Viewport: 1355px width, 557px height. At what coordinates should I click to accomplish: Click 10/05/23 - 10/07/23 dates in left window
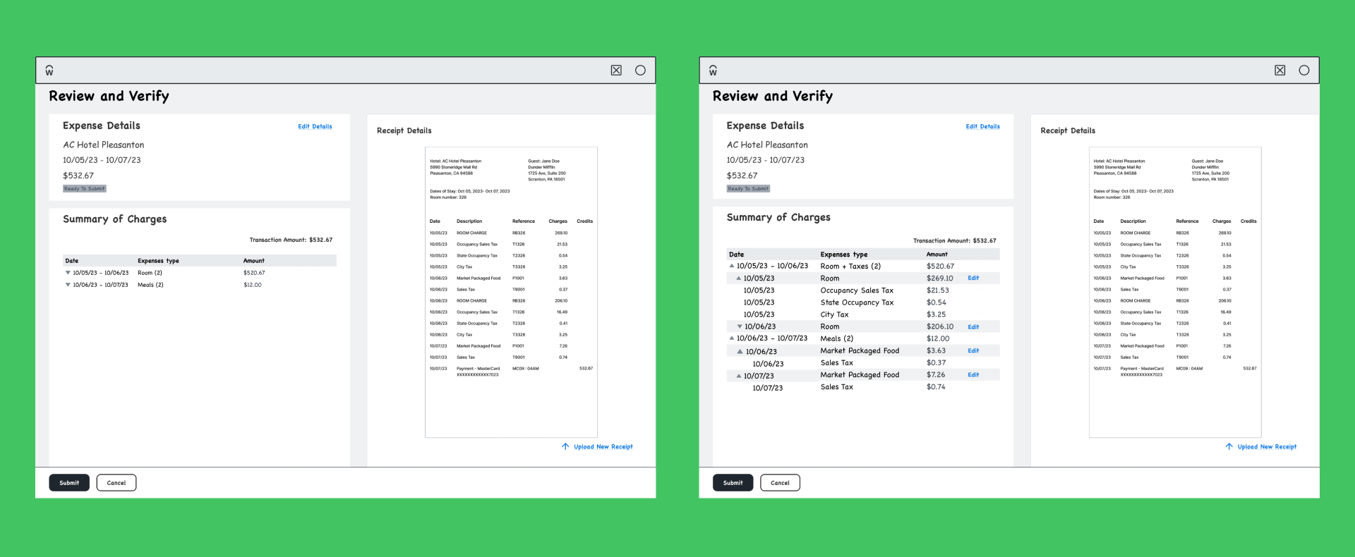pos(102,160)
